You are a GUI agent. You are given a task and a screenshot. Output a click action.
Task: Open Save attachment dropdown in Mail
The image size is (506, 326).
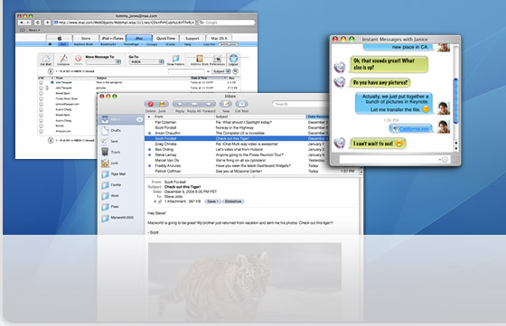point(212,201)
